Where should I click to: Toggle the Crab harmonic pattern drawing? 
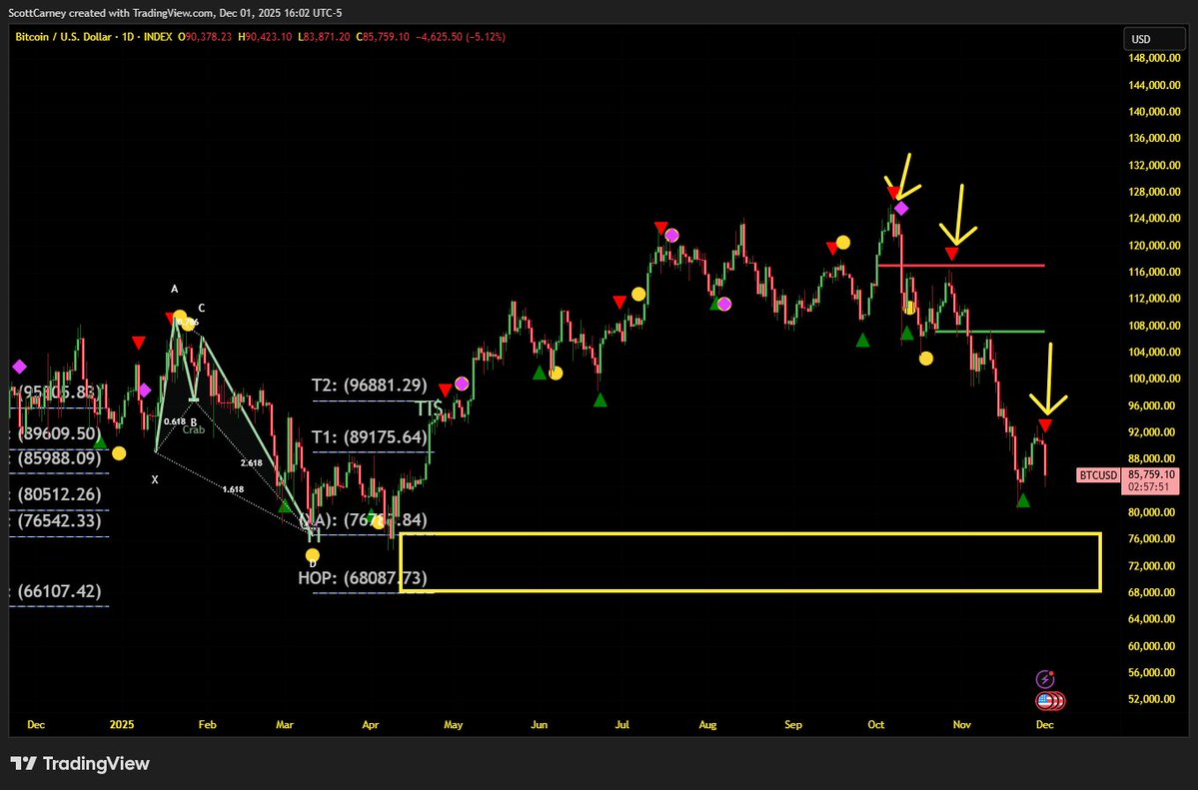[x=193, y=428]
